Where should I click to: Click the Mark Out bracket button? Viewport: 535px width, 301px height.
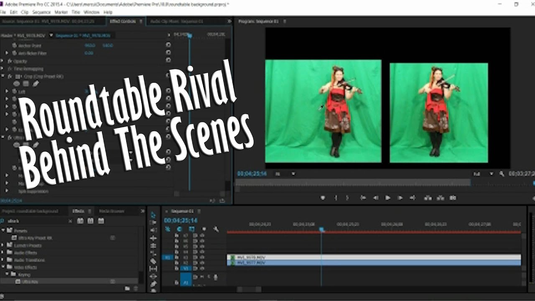click(347, 198)
